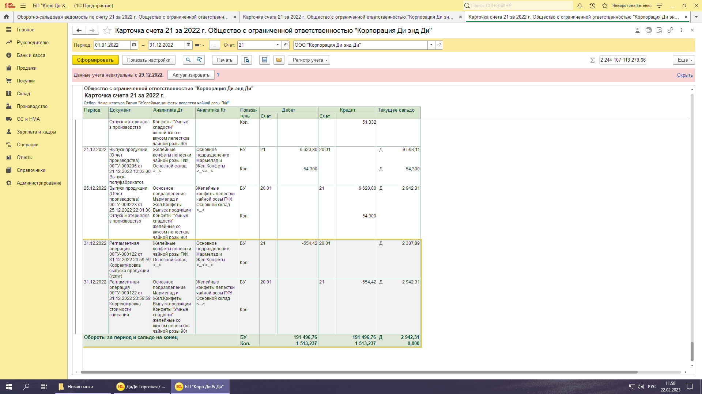Open the period selection dropdown
Screen dimensions: 702x394
[x=200, y=45]
